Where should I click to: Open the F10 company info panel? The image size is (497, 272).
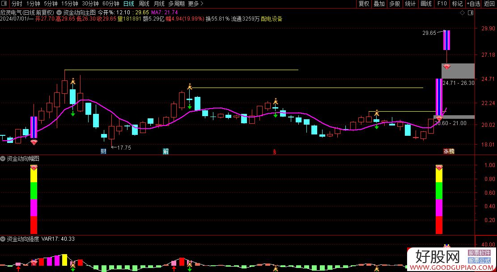(442, 4)
